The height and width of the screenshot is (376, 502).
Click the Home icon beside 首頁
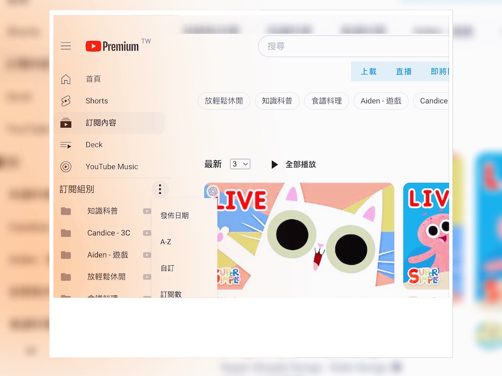pyautogui.click(x=66, y=79)
